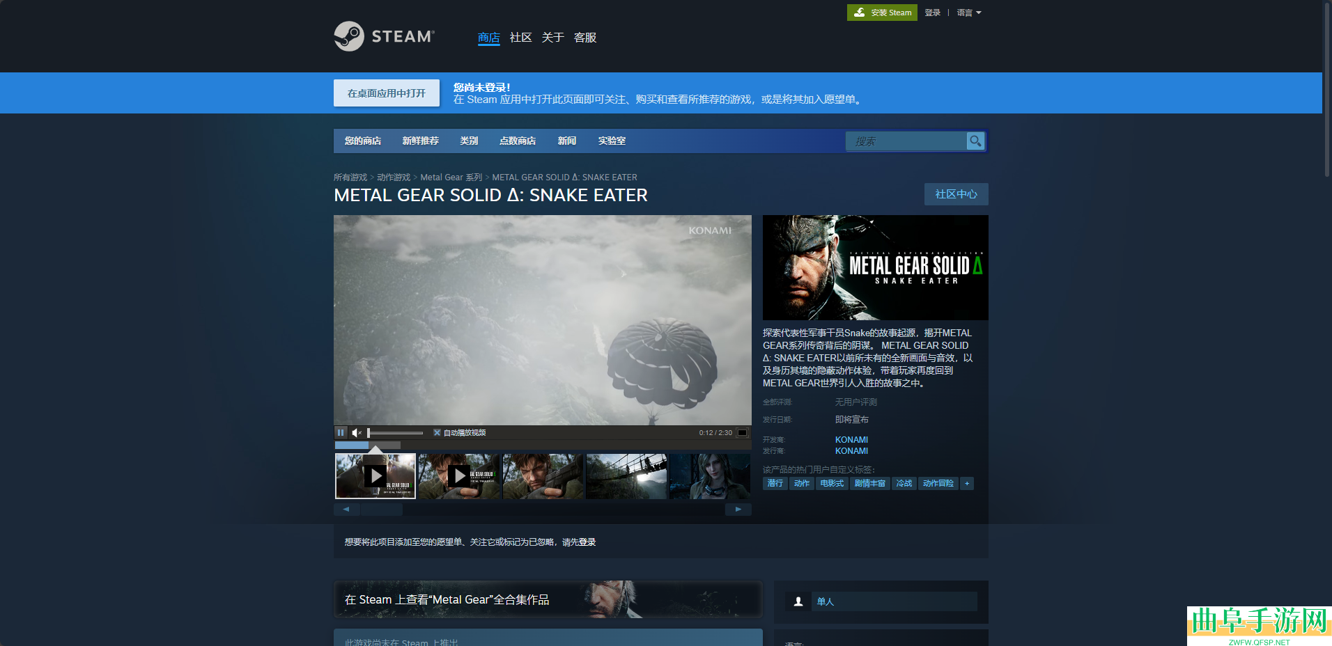Open the 新闻 news tab

pyautogui.click(x=567, y=141)
